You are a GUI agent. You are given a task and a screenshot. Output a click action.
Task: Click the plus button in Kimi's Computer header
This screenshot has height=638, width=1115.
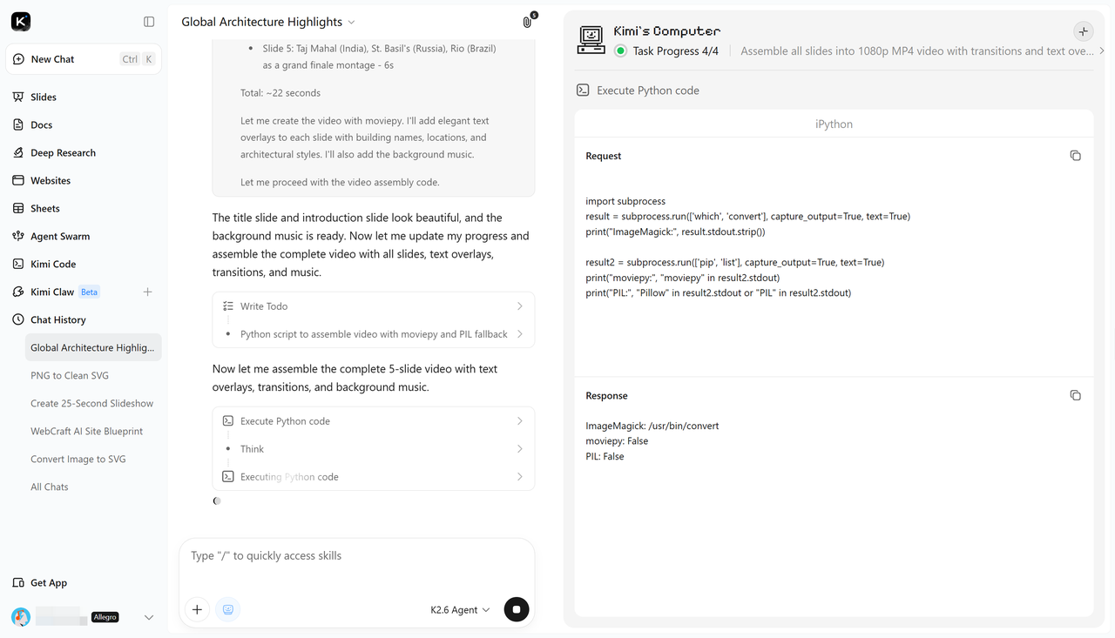(x=1083, y=31)
